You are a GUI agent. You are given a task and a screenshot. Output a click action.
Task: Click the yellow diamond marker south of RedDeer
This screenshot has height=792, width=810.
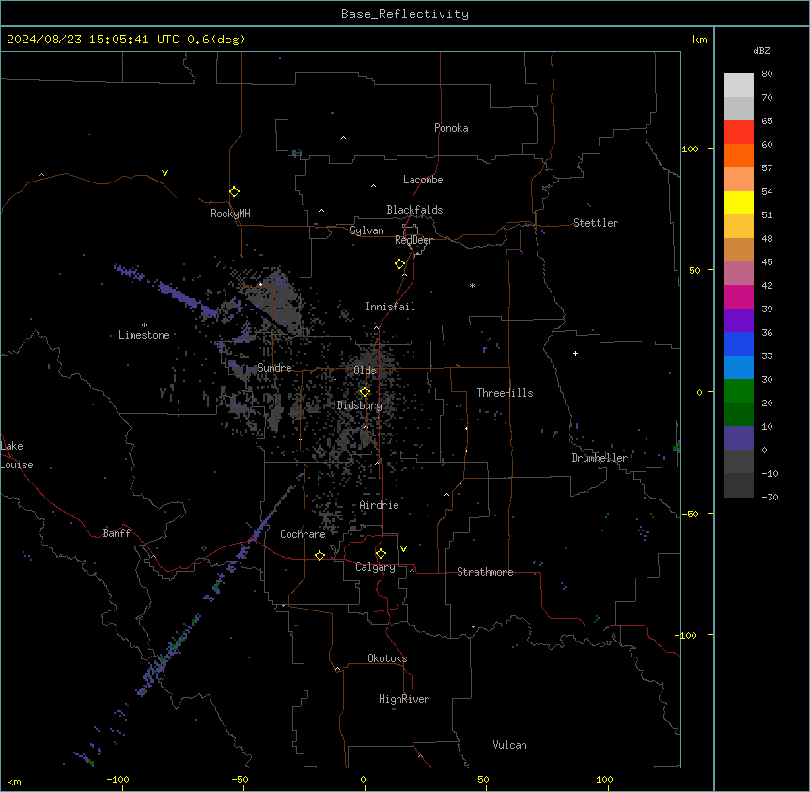pyautogui.click(x=399, y=264)
